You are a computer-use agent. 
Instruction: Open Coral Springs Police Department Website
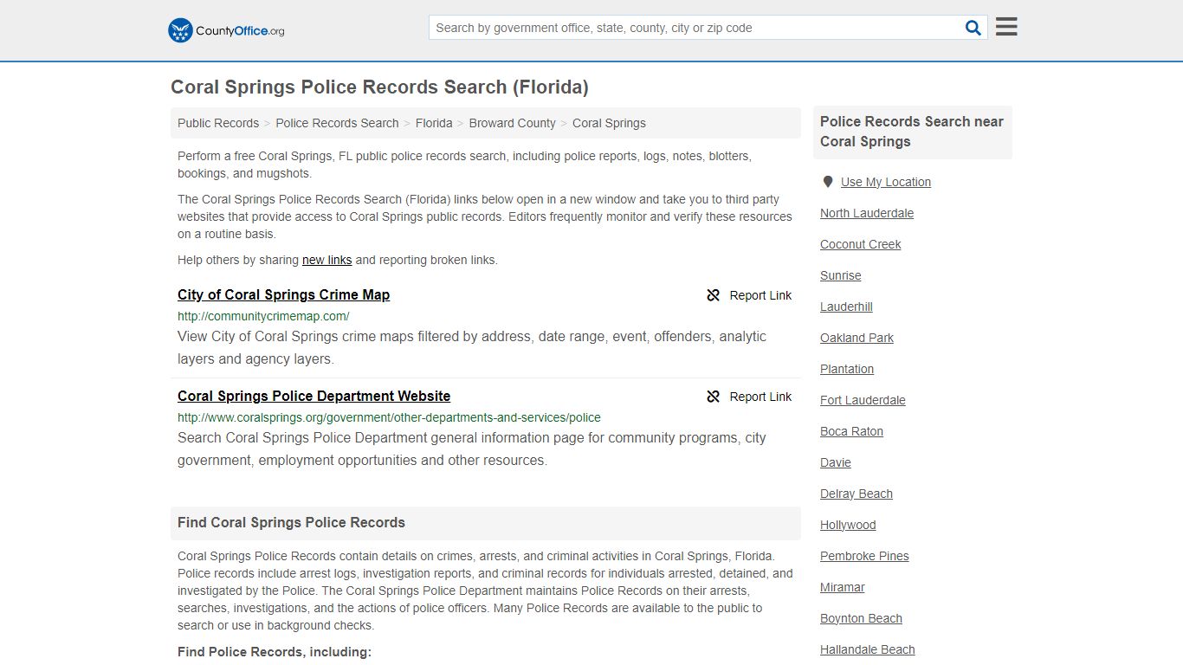point(314,396)
